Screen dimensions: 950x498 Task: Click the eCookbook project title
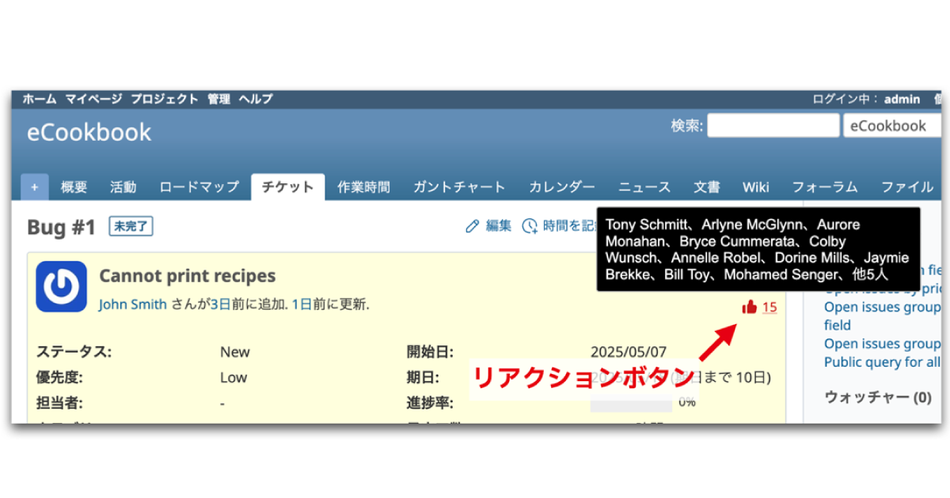click(x=89, y=132)
